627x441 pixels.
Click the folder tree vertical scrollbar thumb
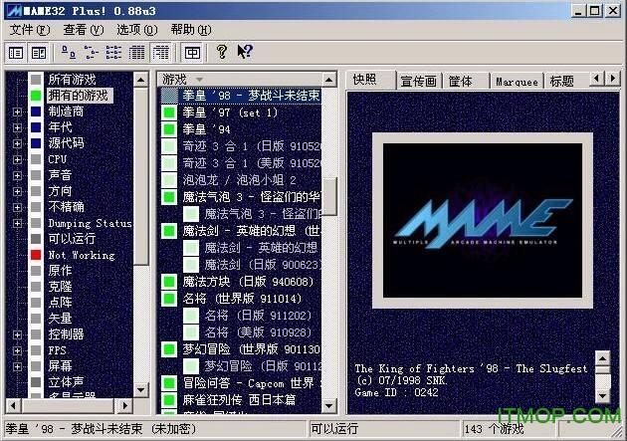[140, 176]
